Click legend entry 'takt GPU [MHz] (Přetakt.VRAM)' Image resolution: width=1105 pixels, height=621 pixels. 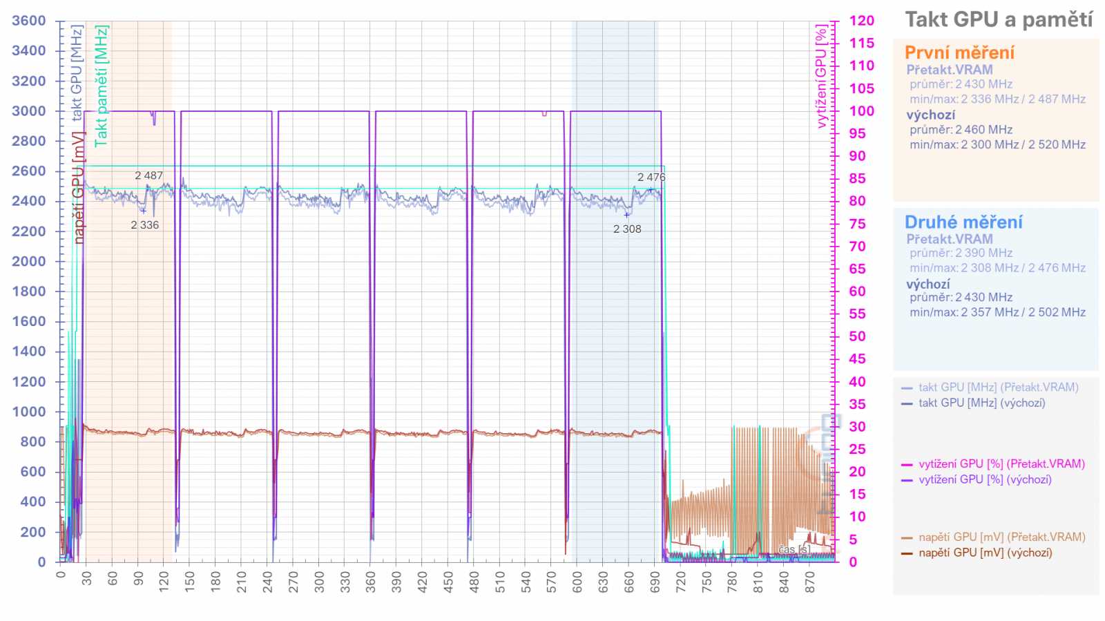(x=998, y=388)
